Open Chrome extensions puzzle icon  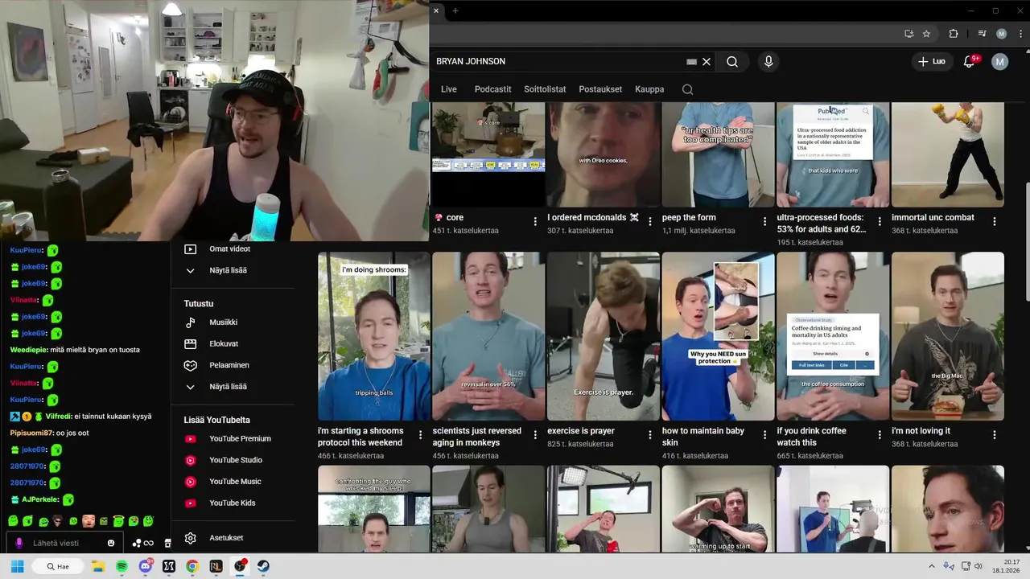[954, 34]
